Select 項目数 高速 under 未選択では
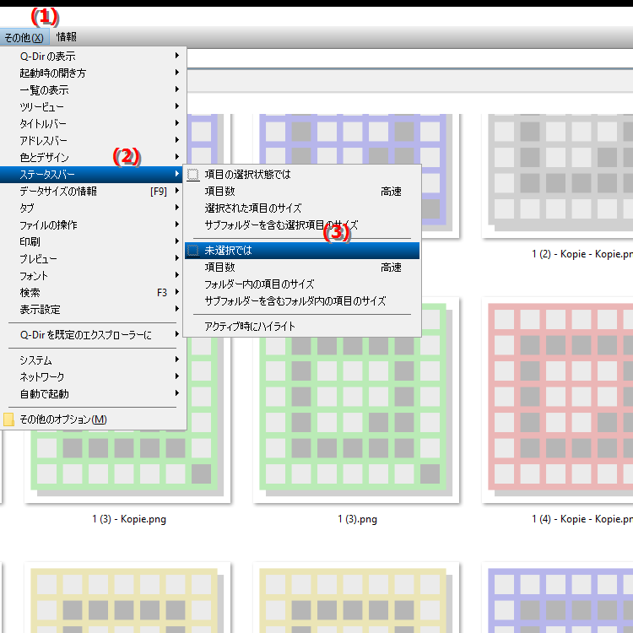The height and width of the screenshot is (633, 633). [302, 268]
